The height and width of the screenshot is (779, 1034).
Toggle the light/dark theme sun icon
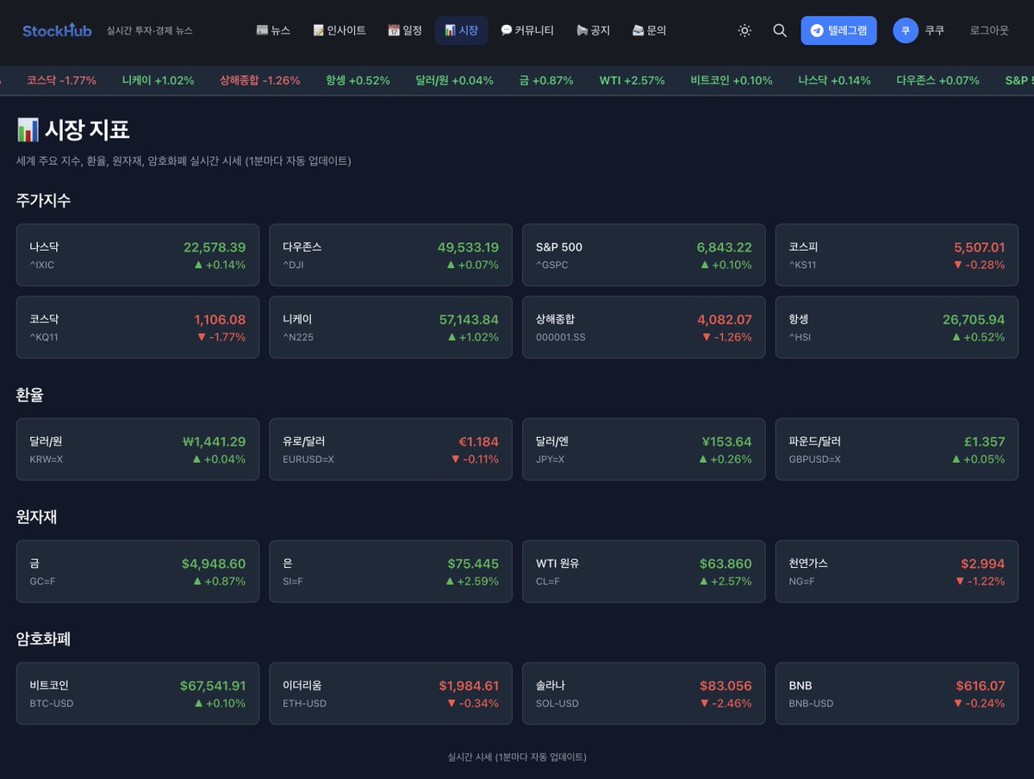[x=744, y=30]
